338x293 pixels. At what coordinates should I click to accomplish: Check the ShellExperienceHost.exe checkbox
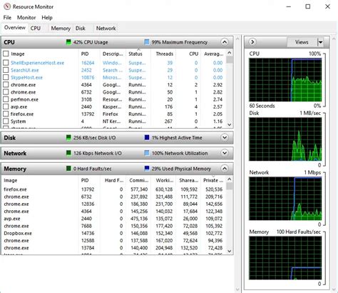[6, 63]
